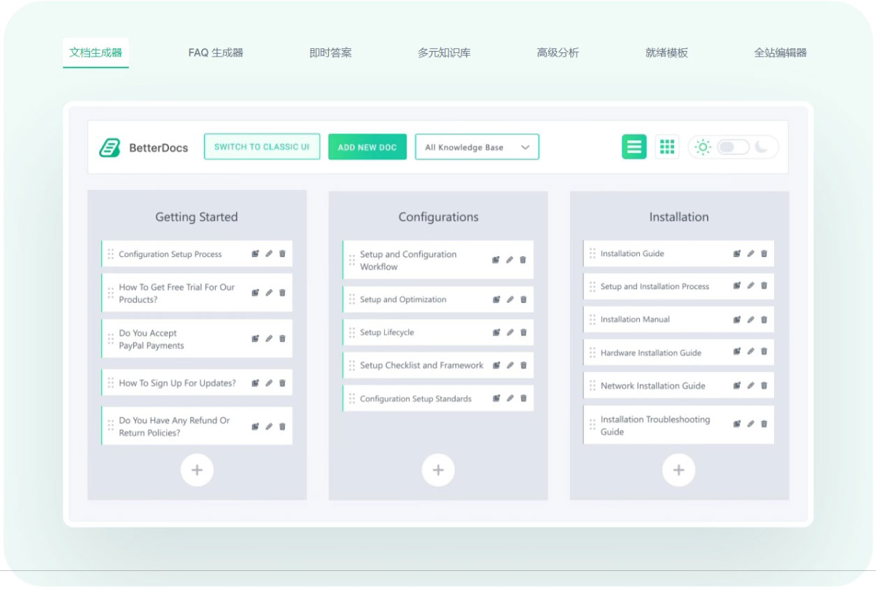The image size is (876, 589).
Task: Open Installation Guide doc in new view icon
Action: click(736, 253)
